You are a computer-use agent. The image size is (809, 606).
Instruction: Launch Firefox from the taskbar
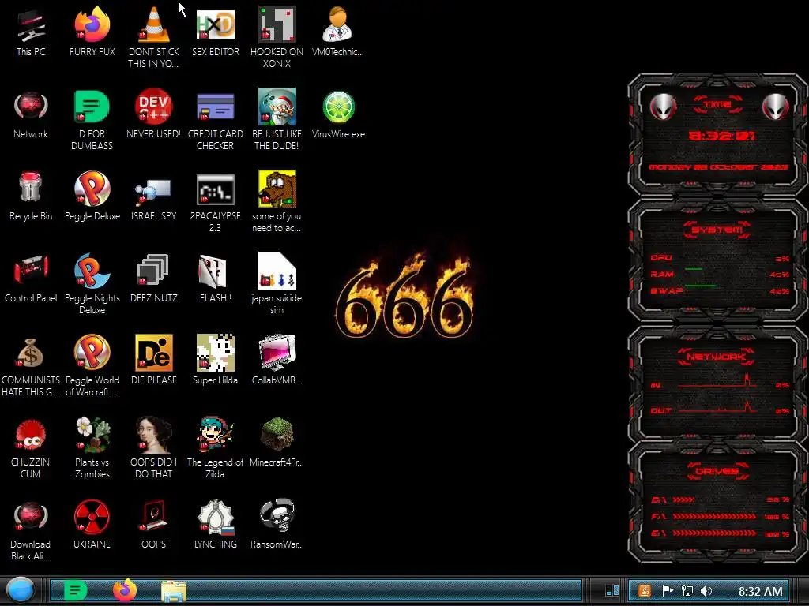(124, 590)
